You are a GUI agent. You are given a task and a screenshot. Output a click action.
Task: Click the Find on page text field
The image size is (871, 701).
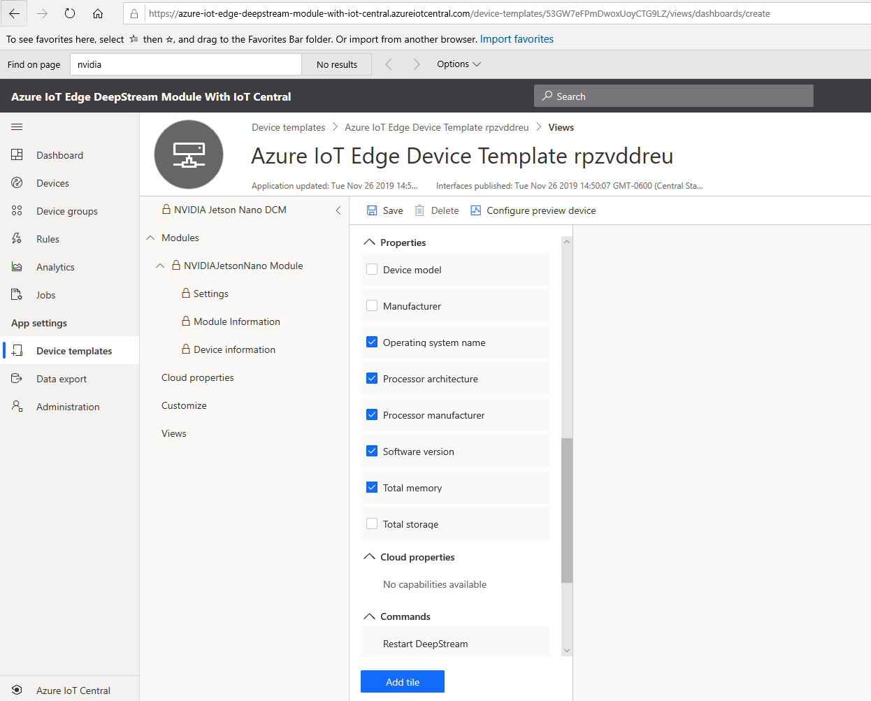point(186,64)
